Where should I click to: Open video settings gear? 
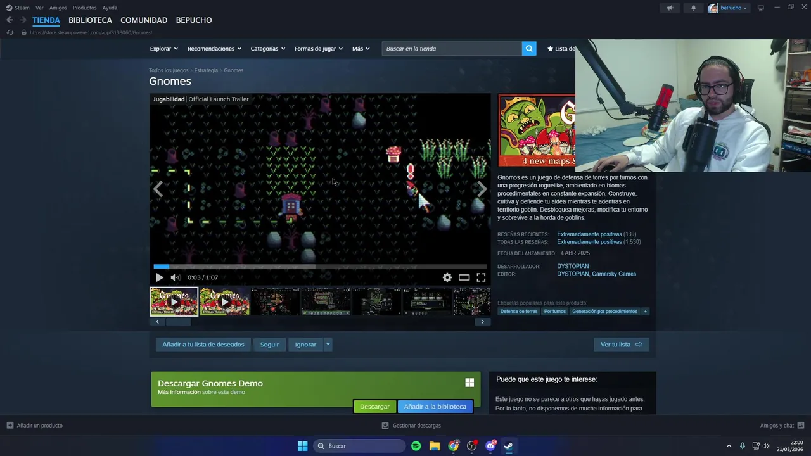447,277
